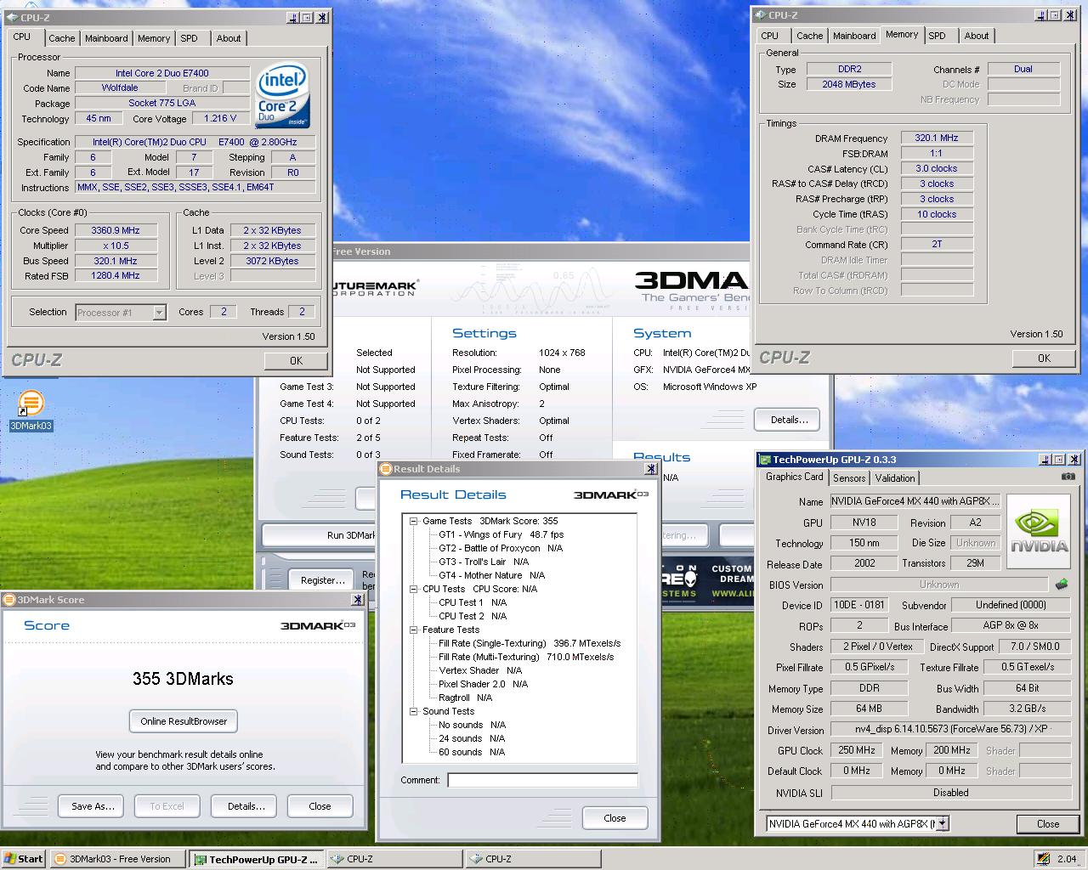1088x870 pixels.
Task: Click the Driver Version value in GPU-Z
Action: 950,729
